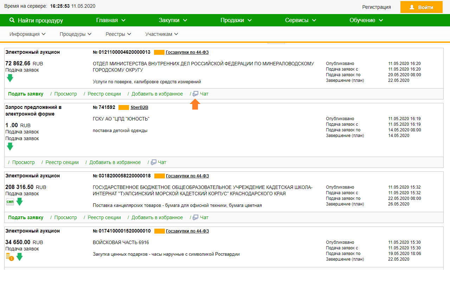Open Госзакупки по 44-ФЗ link for 0174100001520000010
The width and height of the screenshot is (450, 281).
[x=187, y=231]
